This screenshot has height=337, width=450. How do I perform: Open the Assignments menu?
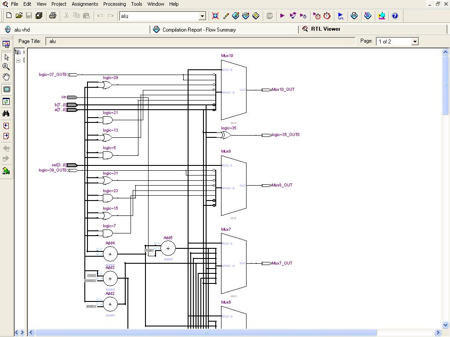click(85, 4)
